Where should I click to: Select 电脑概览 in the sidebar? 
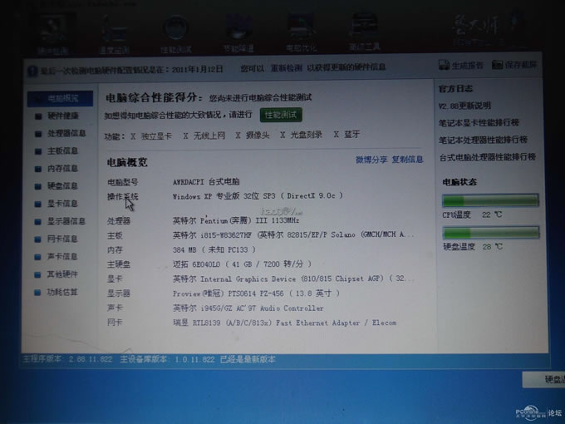coord(60,98)
